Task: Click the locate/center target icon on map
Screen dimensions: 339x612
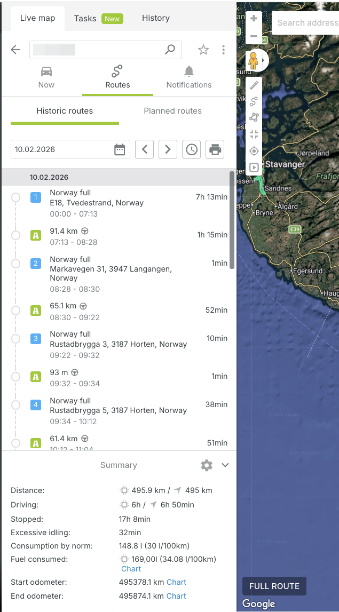Action: (x=254, y=151)
